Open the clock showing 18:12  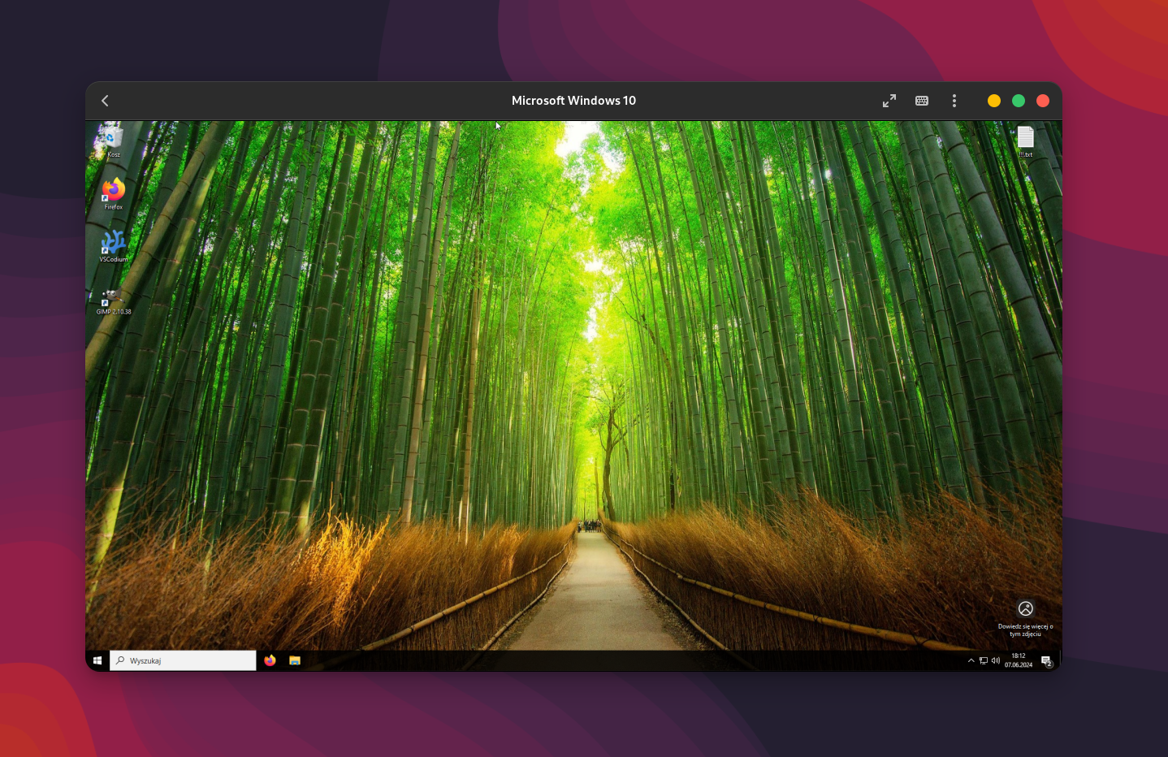pyautogui.click(x=1019, y=660)
